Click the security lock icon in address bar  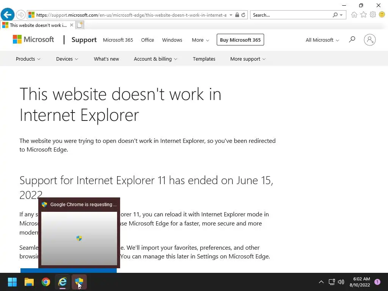click(x=237, y=15)
